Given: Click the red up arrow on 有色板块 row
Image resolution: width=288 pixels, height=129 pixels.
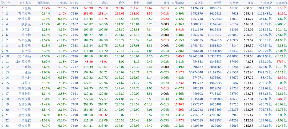Looking at the screenshot, I should click(2, 13).
